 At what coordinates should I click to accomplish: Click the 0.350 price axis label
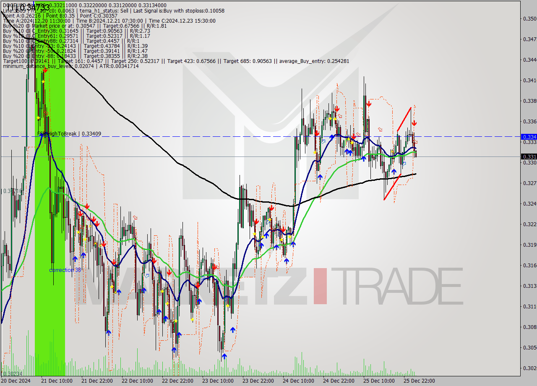point(529,18)
